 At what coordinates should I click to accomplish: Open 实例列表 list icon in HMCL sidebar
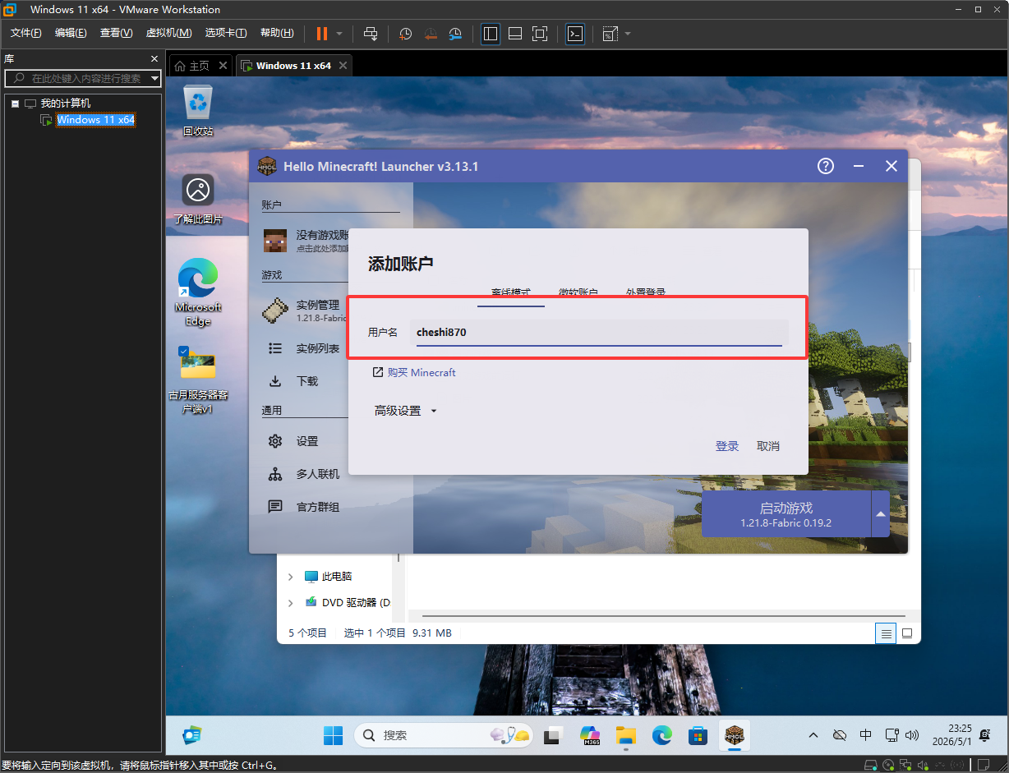coord(275,348)
